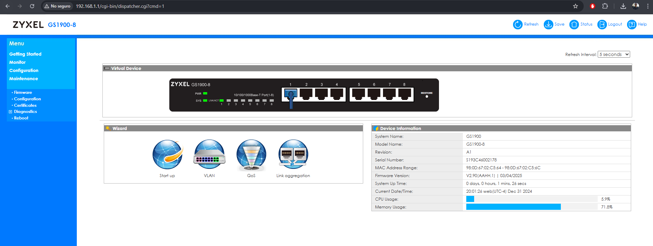Click the browser address bar URL
This screenshot has width=653, height=246.
[120, 6]
